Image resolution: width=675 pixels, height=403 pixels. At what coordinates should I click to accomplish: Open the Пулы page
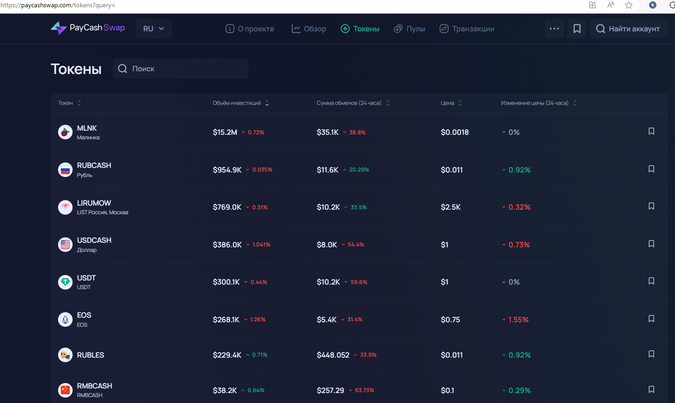409,29
